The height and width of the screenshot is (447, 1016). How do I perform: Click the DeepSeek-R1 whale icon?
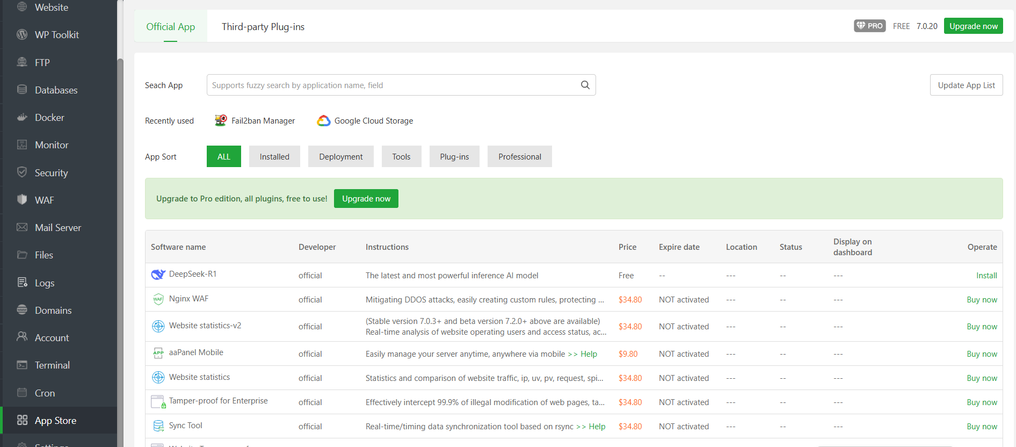tap(158, 275)
